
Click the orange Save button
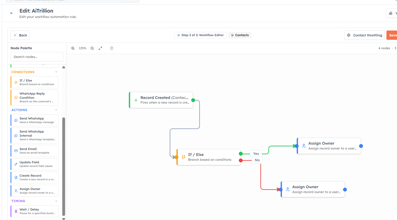[x=392, y=35]
